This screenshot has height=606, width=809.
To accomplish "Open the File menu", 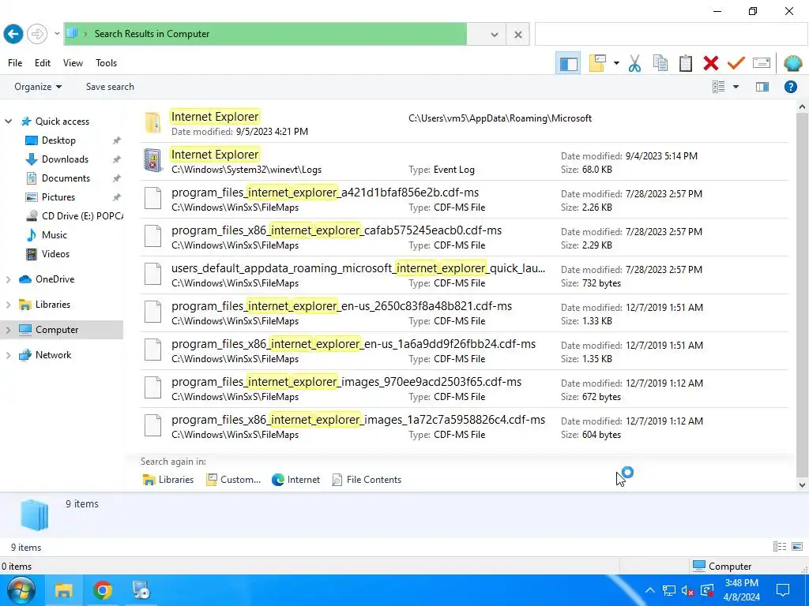I will [15, 63].
